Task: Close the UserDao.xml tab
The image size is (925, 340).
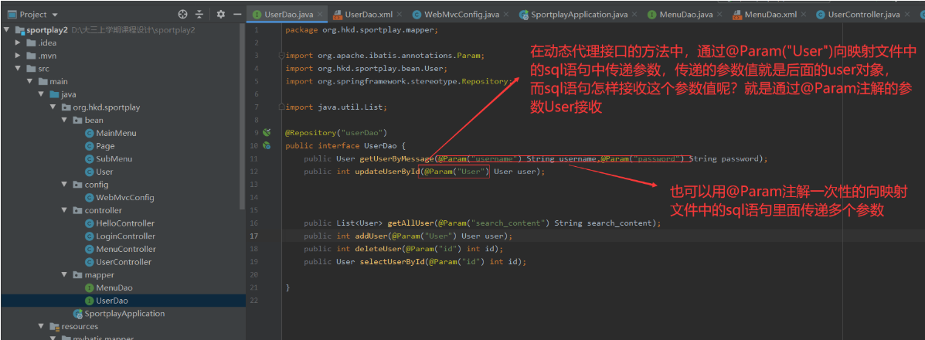Action: [399, 14]
